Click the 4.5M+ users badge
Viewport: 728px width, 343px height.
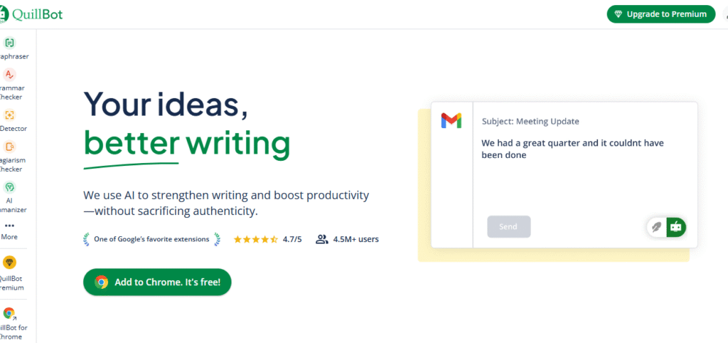pyautogui.click(x=347, y=239)
